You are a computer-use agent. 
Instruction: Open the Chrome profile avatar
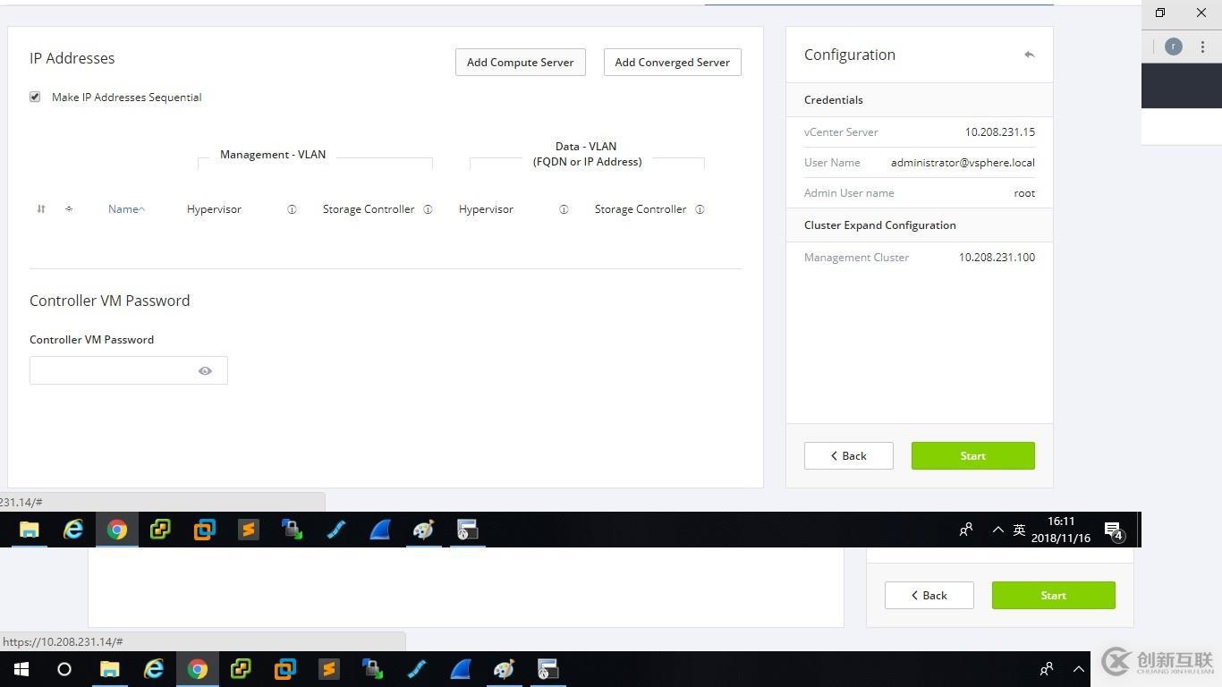pyautogui.click(x=1174, y=47)
